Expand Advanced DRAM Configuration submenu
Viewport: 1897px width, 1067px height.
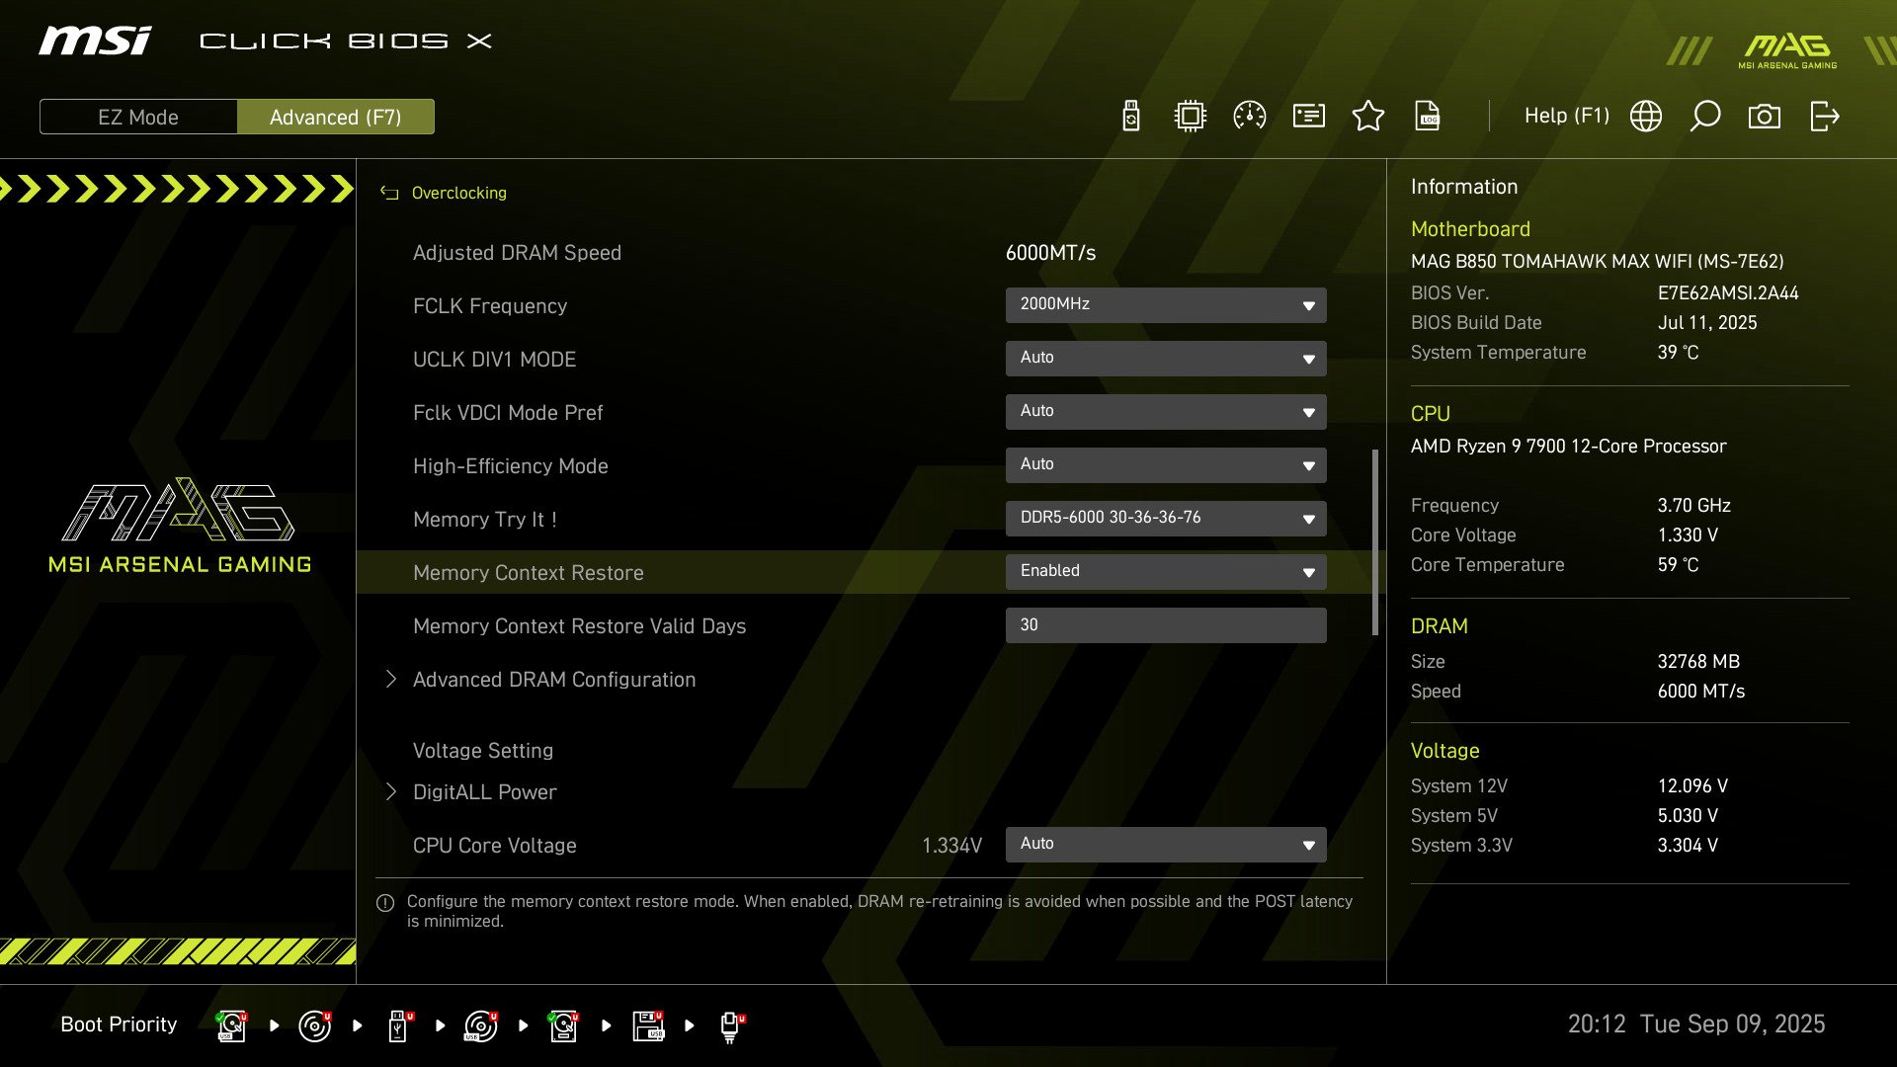click(553, 680)
